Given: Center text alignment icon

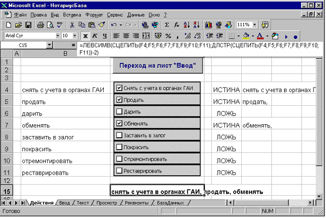Looking at the screenshot, I should [x=126, y=36].
